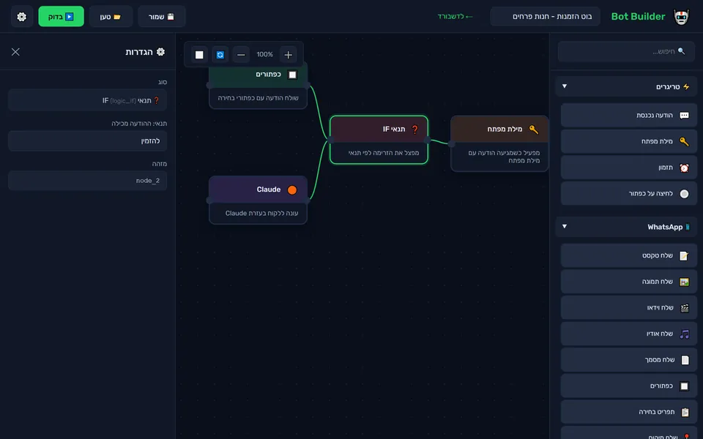The height and width of the screenshot is (439, 703).
Task: Edit the bot name field בוט הזמנות
Action: (x=545, y=17)
